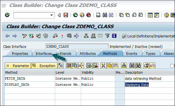Click the Copy icon in methods toolbar

tap(110, 66)
